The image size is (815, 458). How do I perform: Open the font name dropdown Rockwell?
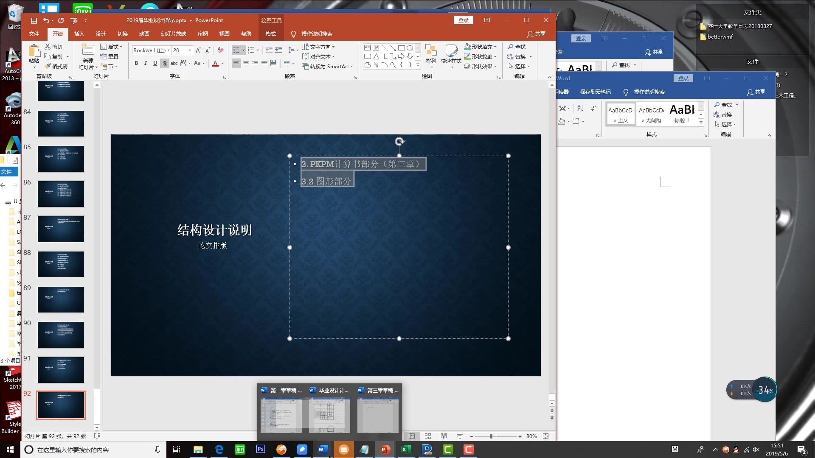169,50
